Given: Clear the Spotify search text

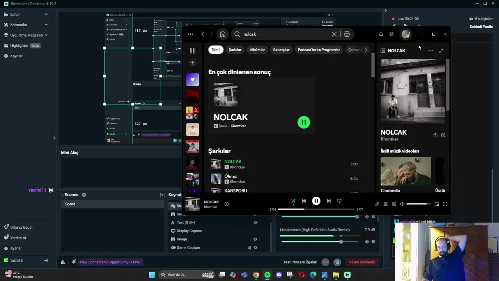Looking at the screenshot, I should [x=334, y=34].
